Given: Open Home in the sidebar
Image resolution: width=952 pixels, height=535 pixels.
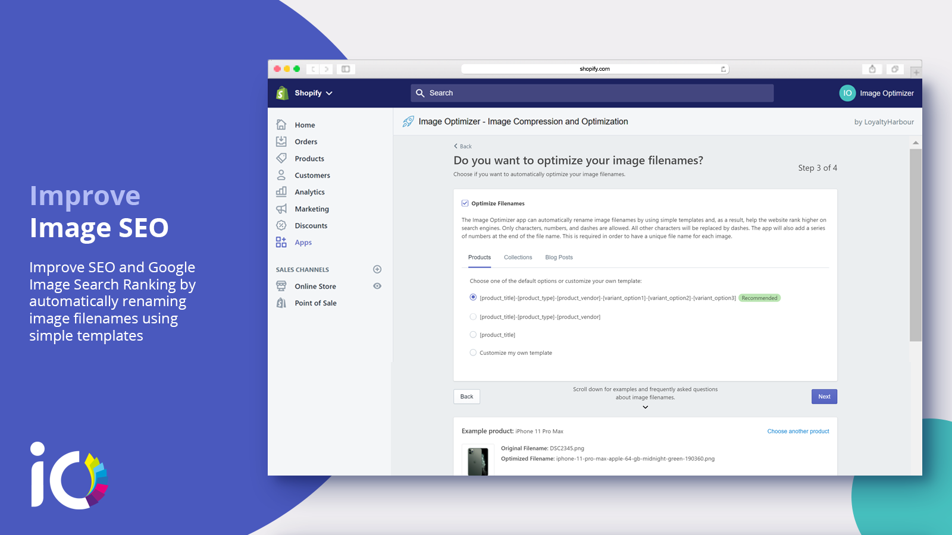Looking at the screenshot, I should pyautogui.click(x=305, y=125).
